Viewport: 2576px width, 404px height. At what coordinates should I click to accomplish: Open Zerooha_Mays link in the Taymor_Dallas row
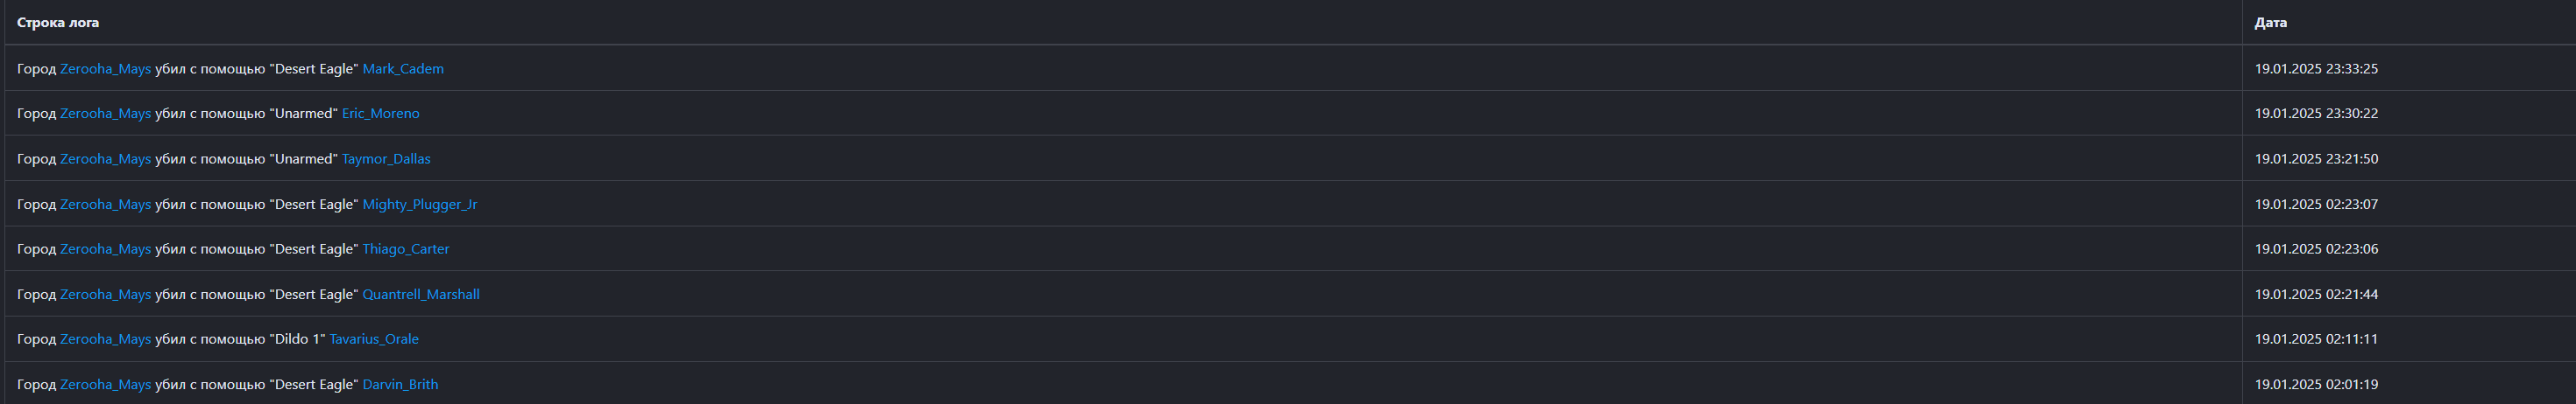[105, 158]
